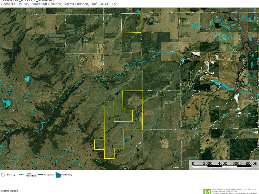The width and height of the screenshot is (259, 194).
Task: Click the "4000" scale bar label
Action: pos(223,163)
